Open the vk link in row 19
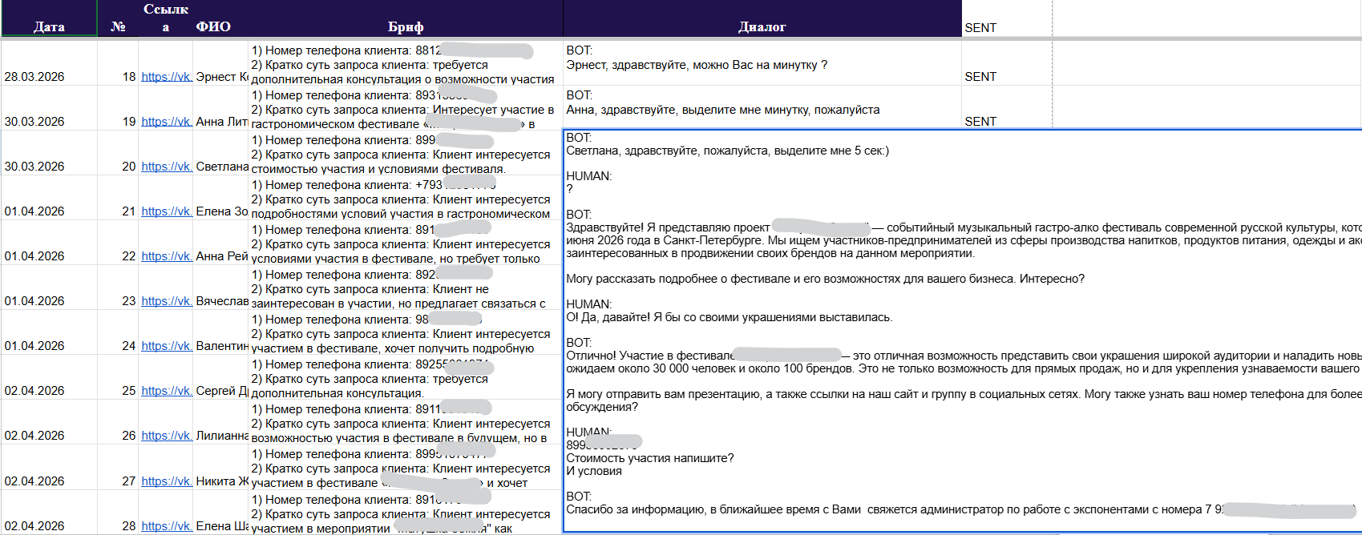Screen dimensions: 1362x535 click(x=167, y=122)
